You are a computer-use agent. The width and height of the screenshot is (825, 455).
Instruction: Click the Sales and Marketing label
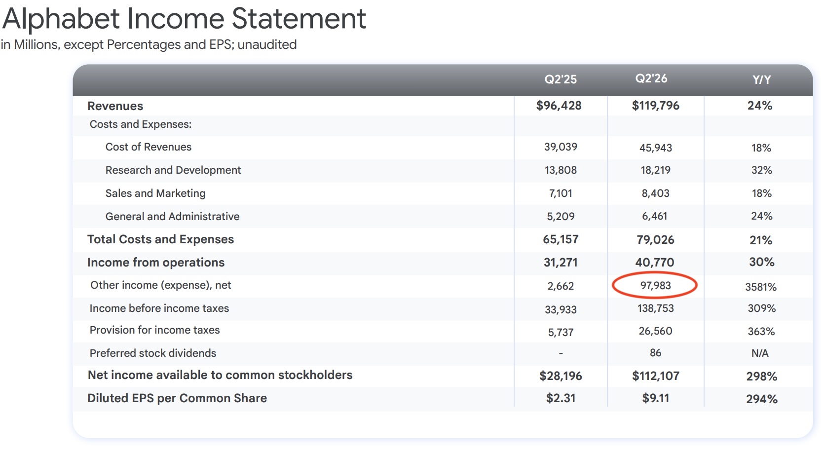coord(155,193)
